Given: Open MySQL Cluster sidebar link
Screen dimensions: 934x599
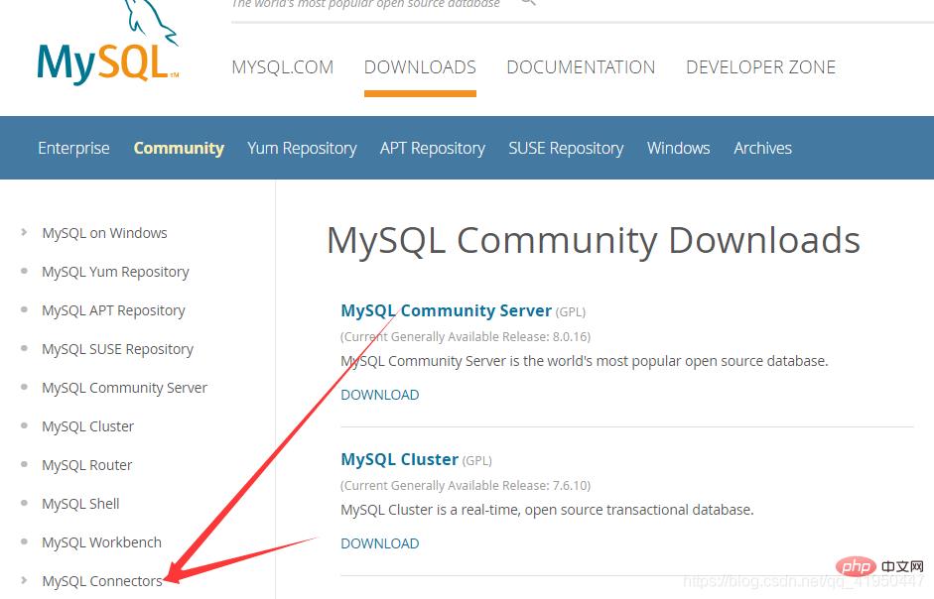Looking at the screenshot, I should coord(88,426).
